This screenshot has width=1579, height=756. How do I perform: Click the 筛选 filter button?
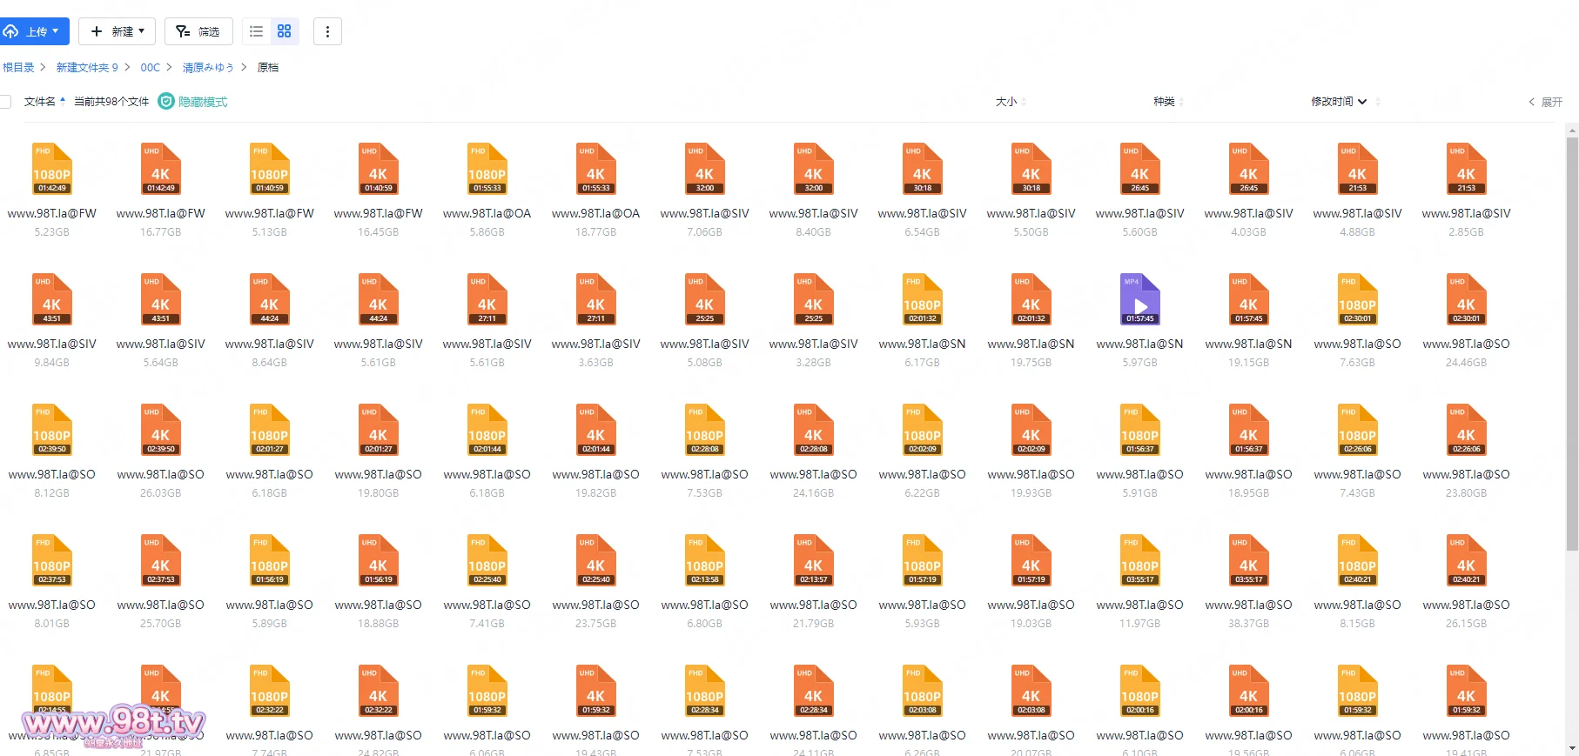198,31
